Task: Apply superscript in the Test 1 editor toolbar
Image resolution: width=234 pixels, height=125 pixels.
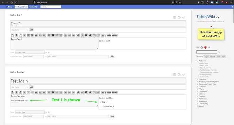Action: (28, 35)
